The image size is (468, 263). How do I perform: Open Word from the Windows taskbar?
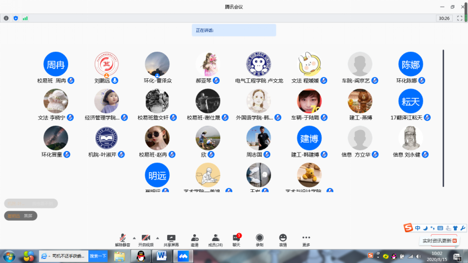(161, 256)
